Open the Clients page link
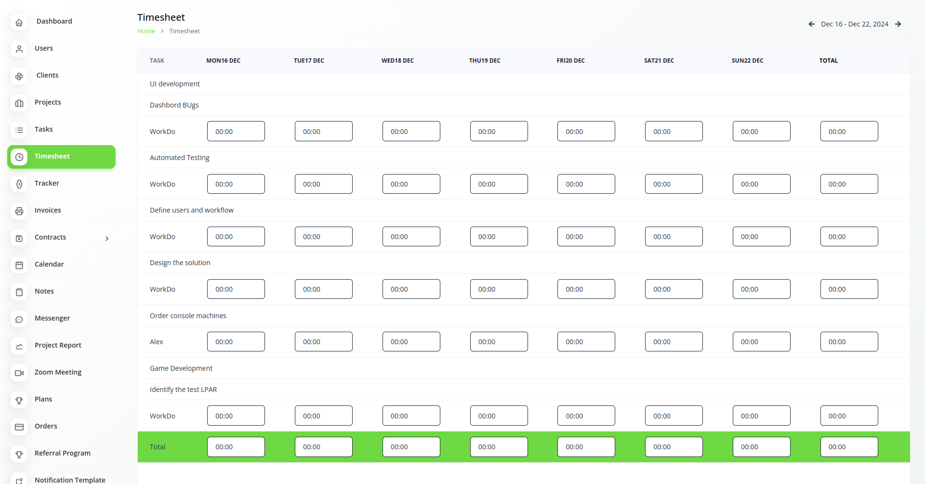The height and width of the screenshot is (484, 925). pyautogui.click(x=47, y=75)
